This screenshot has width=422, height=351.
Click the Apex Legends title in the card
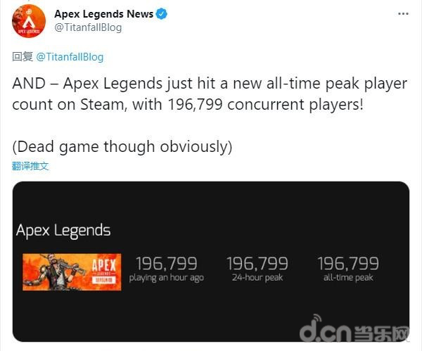coord(63,231)
